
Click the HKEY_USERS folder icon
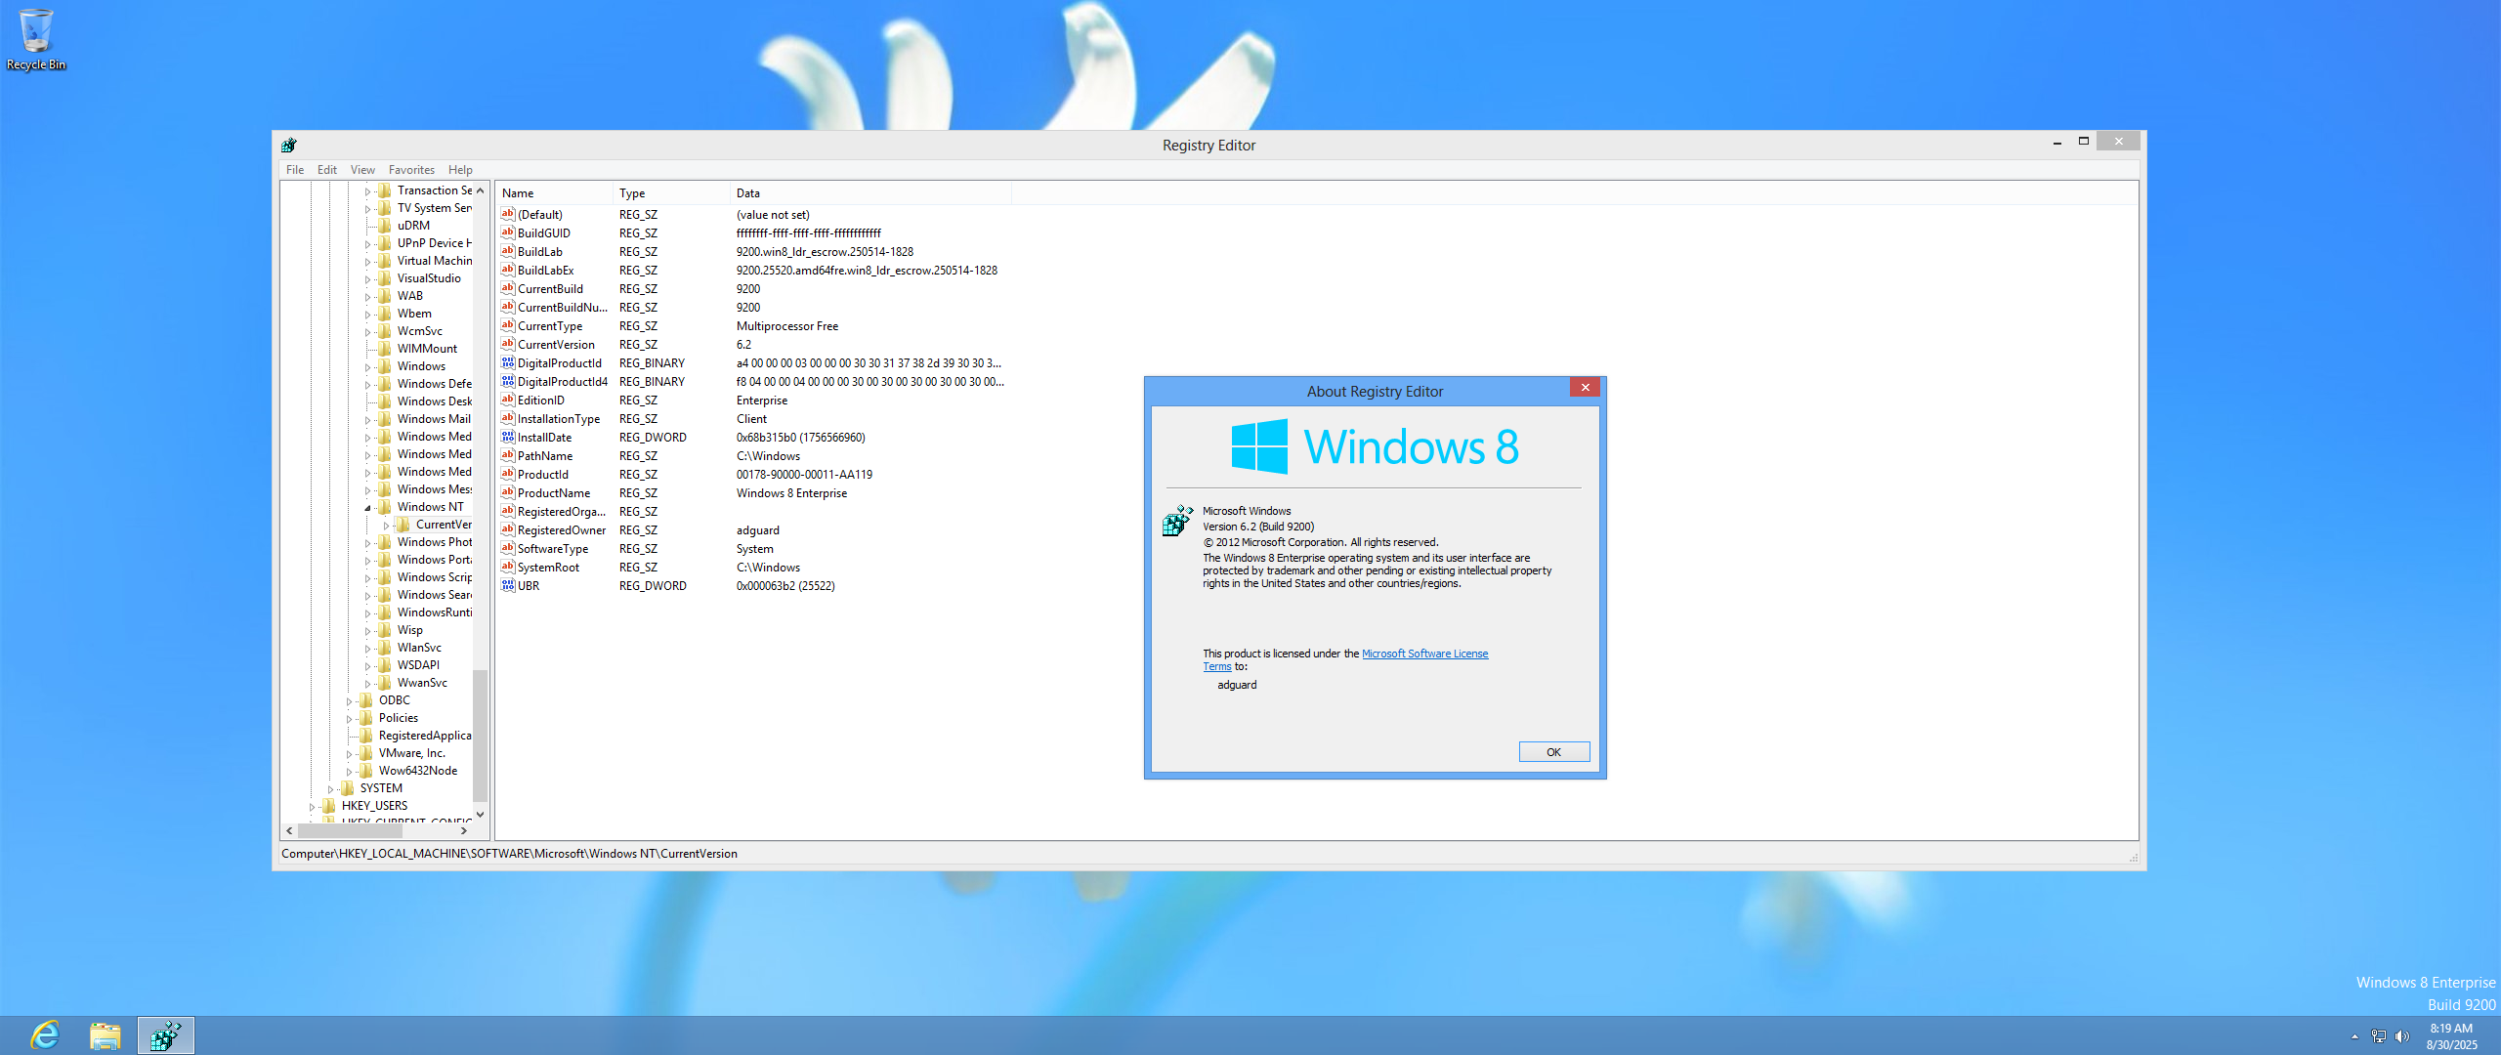point(329,806)
